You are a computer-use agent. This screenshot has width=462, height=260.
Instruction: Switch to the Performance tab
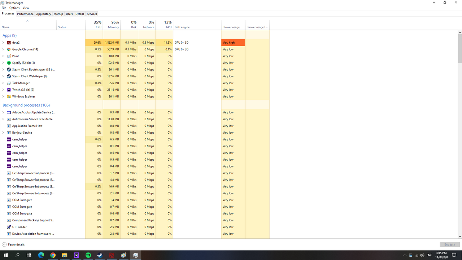[x=25, y=14]
